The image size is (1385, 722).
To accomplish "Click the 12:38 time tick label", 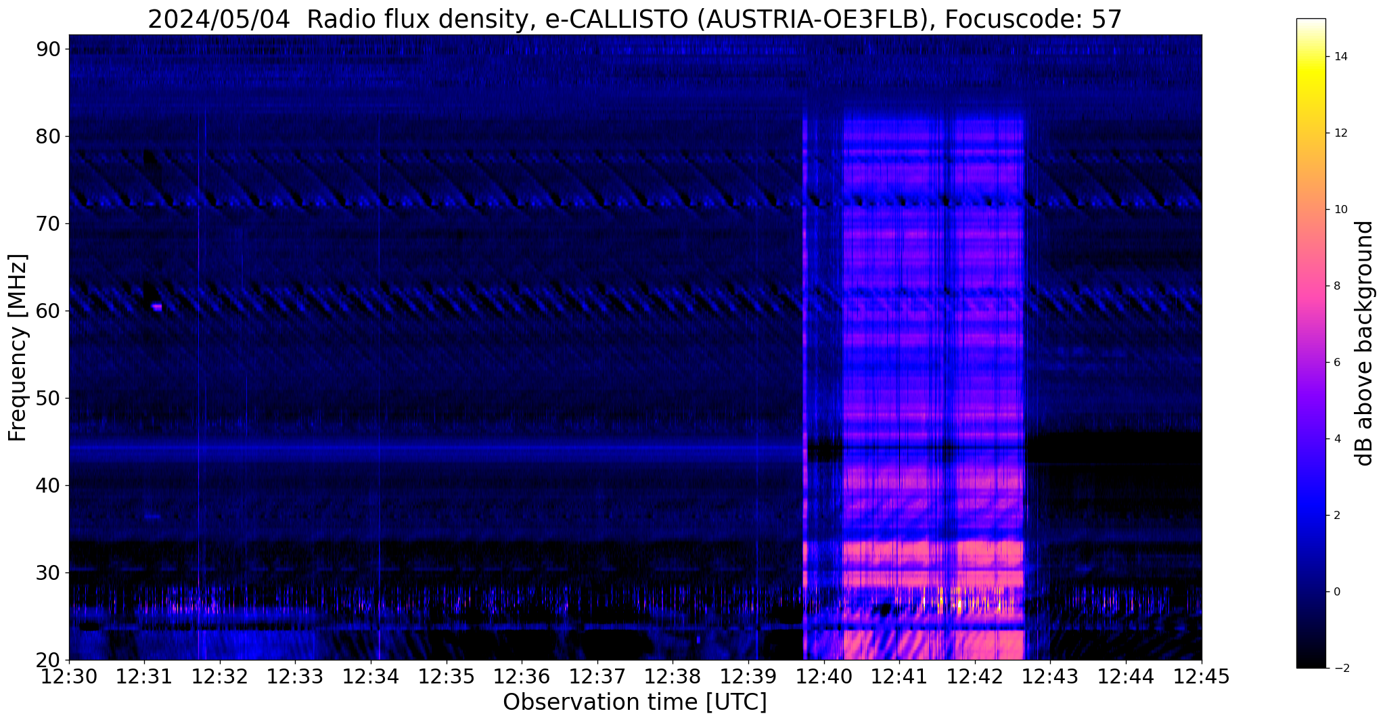I will (x=673, y=676).
